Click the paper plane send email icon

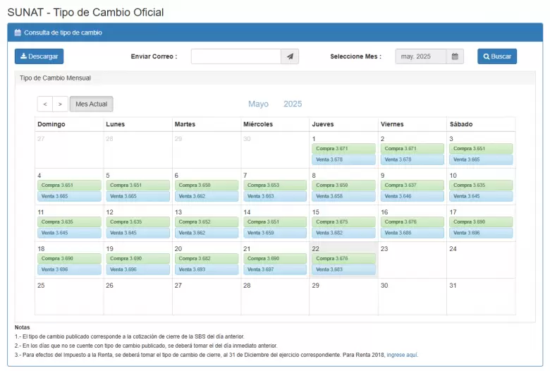[290, 56]
